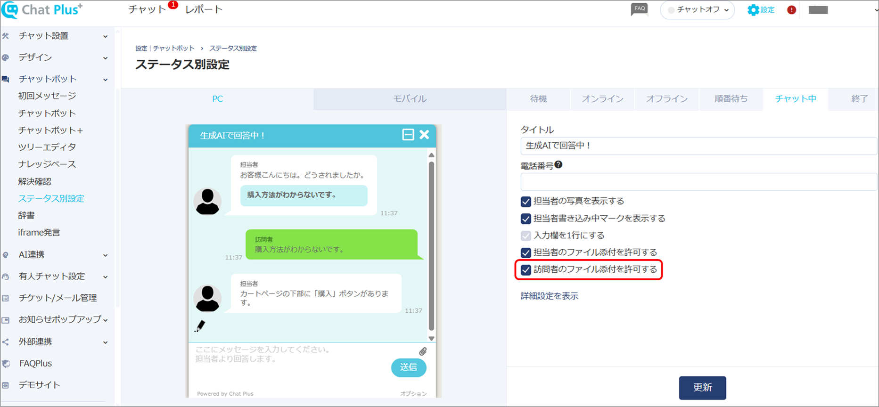Click the paperclip attachment icon in preview

click(x=423, y=351)
